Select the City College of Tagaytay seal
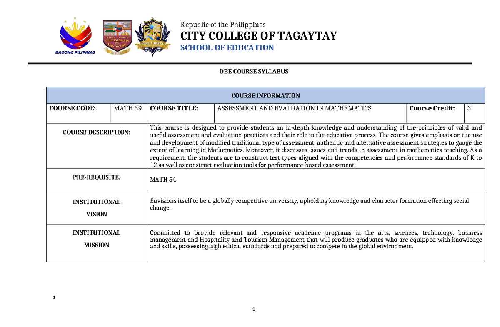500x327 pixels. pyautogui.click(x=118, y=35)
